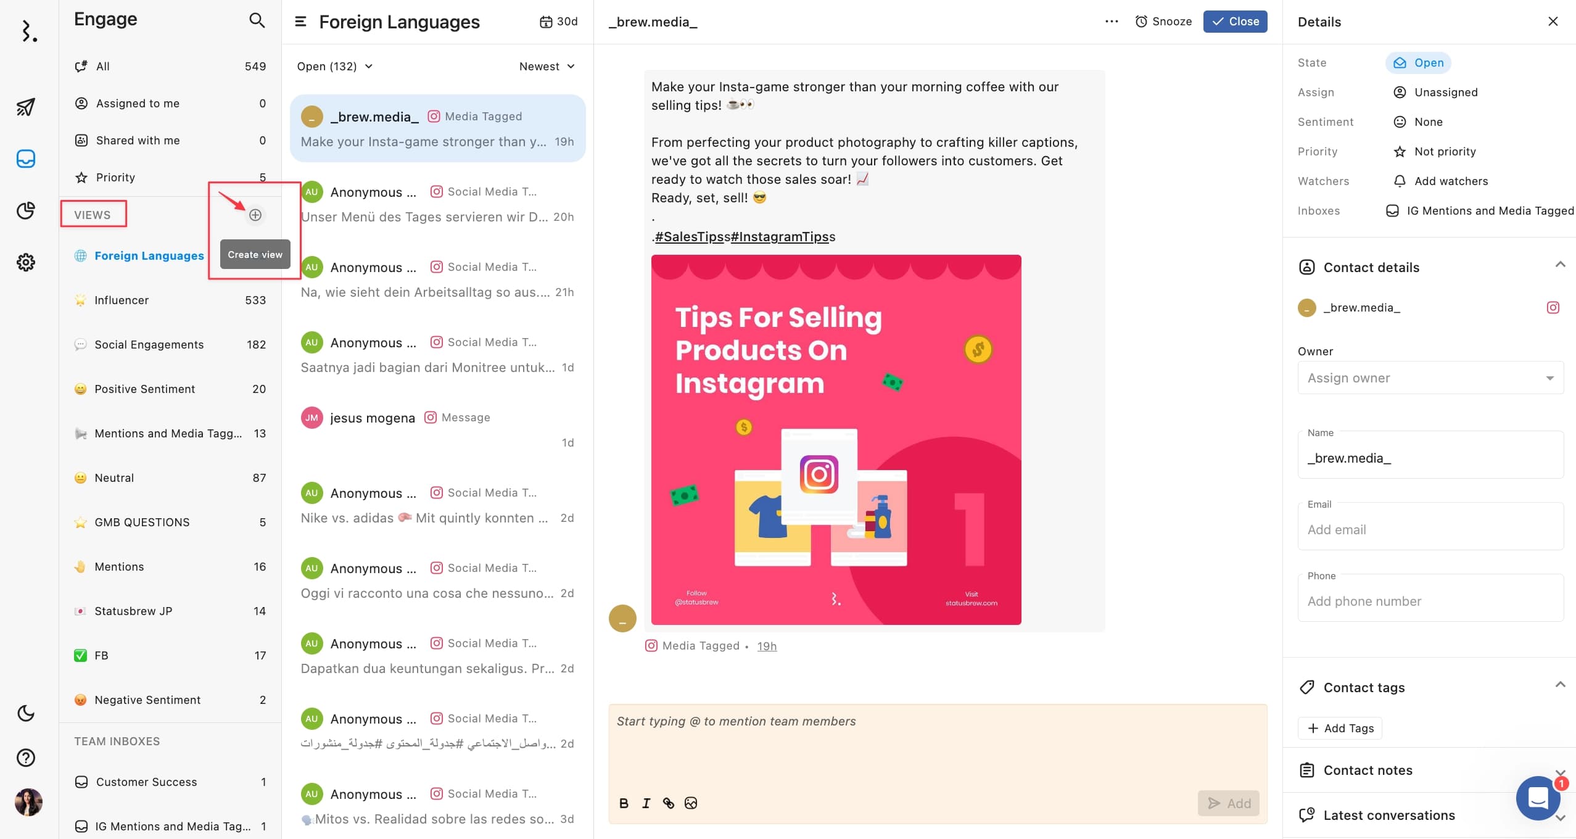Click the link icon in the reply toolbar

tap(668, 803)
